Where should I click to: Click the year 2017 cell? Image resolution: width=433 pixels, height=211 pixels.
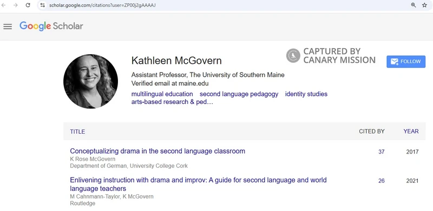(x=412, y=151)
